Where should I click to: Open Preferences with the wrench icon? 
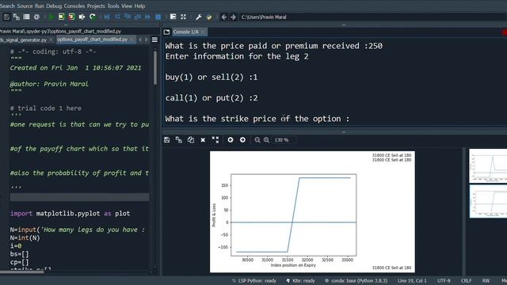click(x=199, y=17)
